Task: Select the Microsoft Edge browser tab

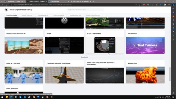Action: (x=59, y=1)
